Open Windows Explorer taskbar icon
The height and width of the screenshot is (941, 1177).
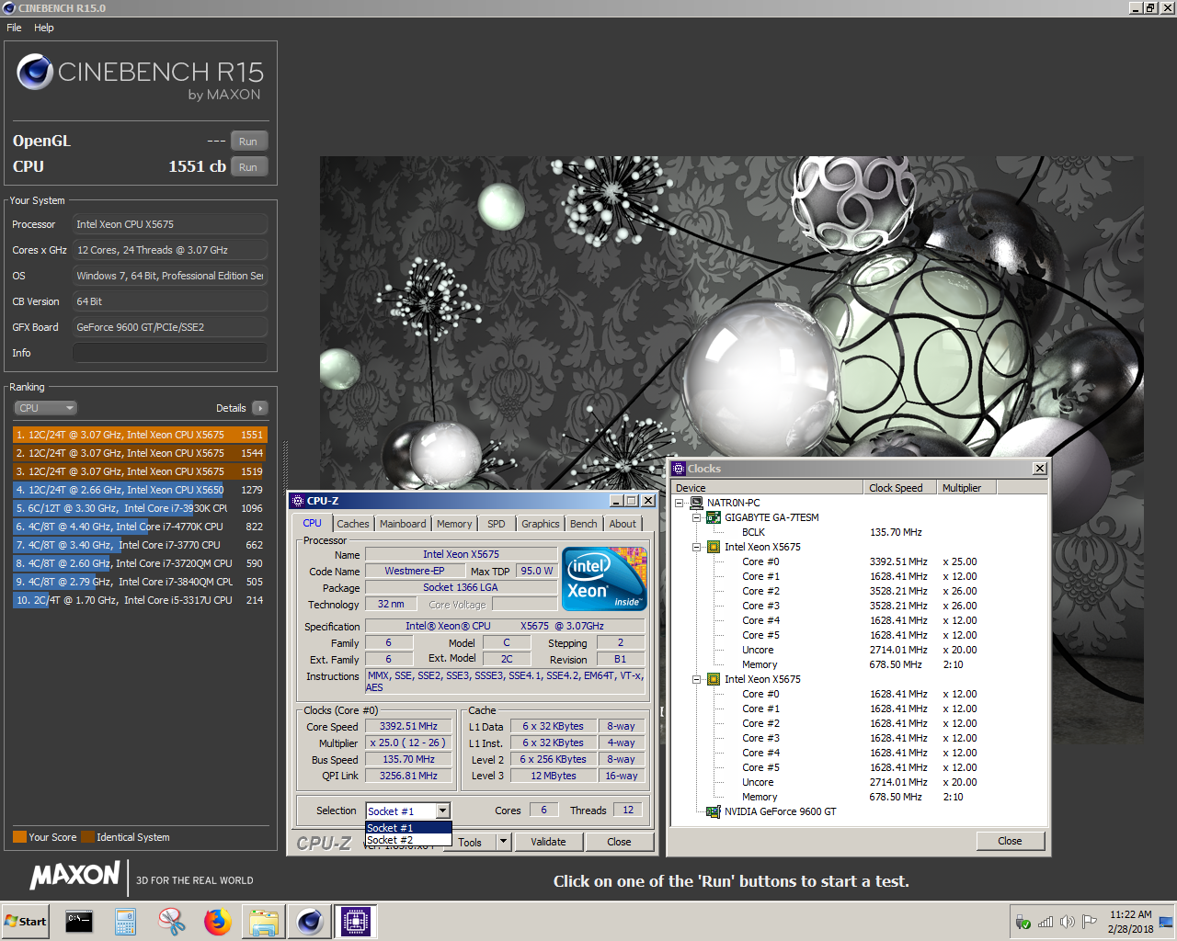(x=264, y=921)
